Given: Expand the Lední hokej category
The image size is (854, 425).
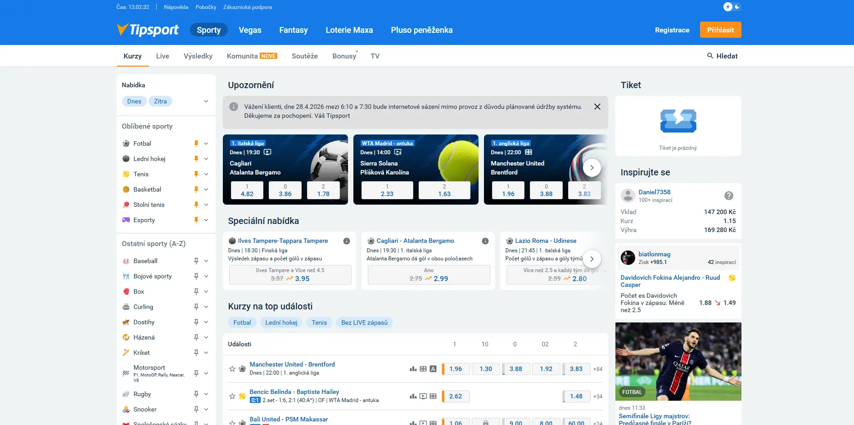Looking at the screenshot, I should 206,159.
